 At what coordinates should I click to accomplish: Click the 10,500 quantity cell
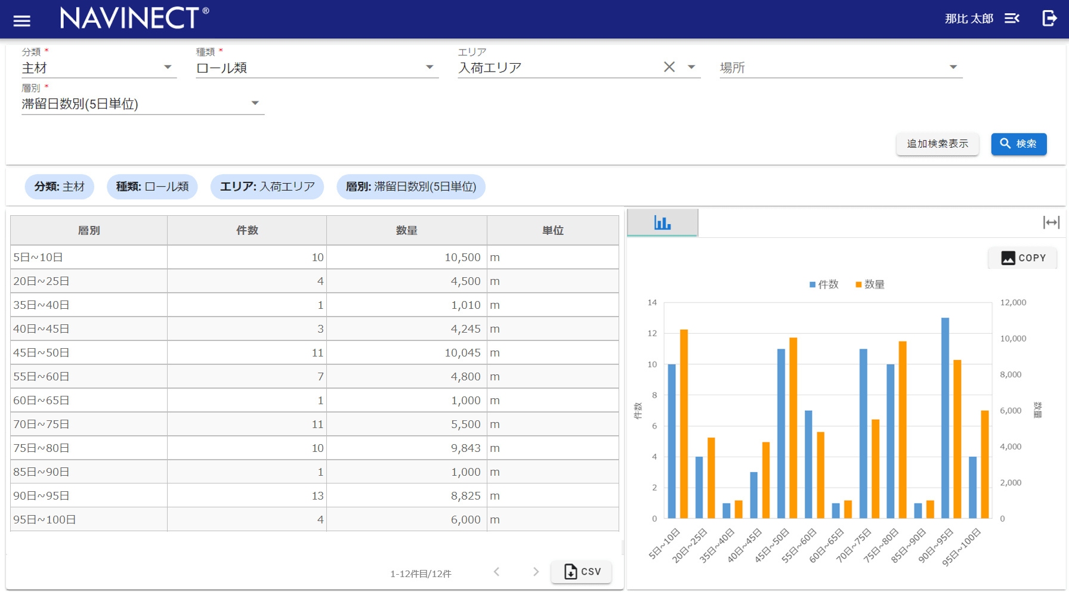(x=407, y=257)
